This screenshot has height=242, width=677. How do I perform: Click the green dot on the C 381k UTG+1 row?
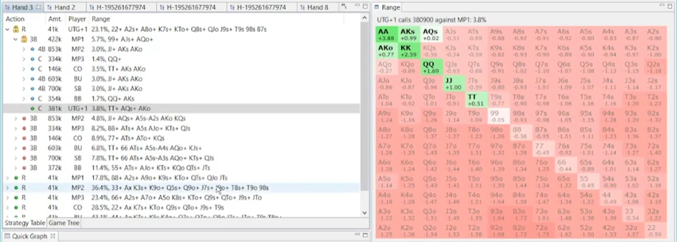pyautogui.click(x=32, y=109)
